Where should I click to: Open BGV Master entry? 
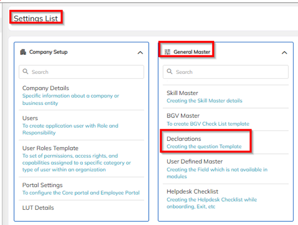pos(226,120)
